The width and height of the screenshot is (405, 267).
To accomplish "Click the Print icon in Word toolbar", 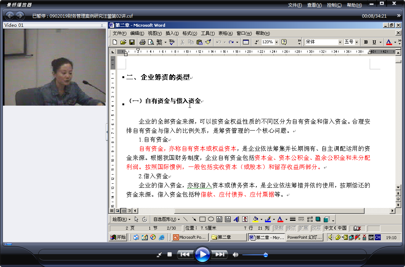I will tap(142, 42).
